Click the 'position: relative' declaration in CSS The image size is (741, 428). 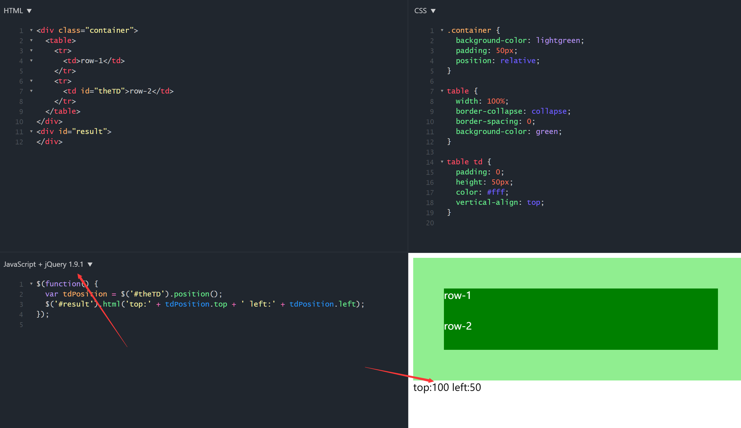498,60
